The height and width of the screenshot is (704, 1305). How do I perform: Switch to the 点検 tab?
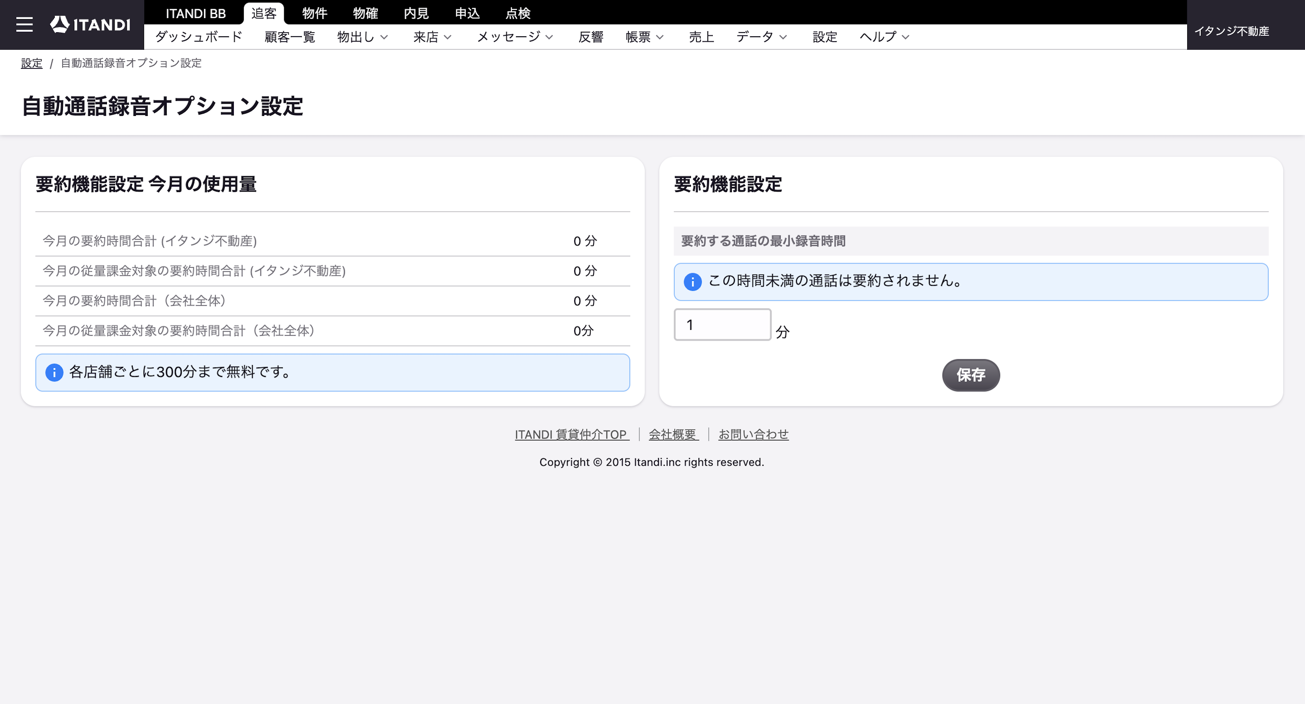(x=518, y=13)
